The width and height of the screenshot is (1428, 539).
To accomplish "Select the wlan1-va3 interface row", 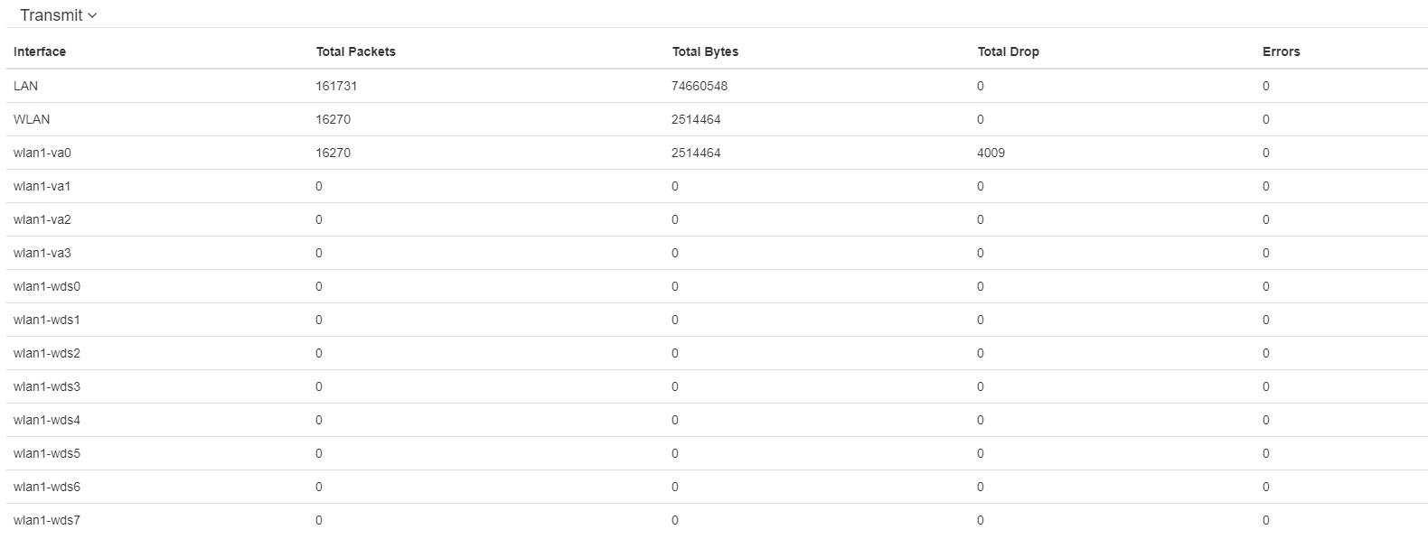I will (x=42, y=253).
